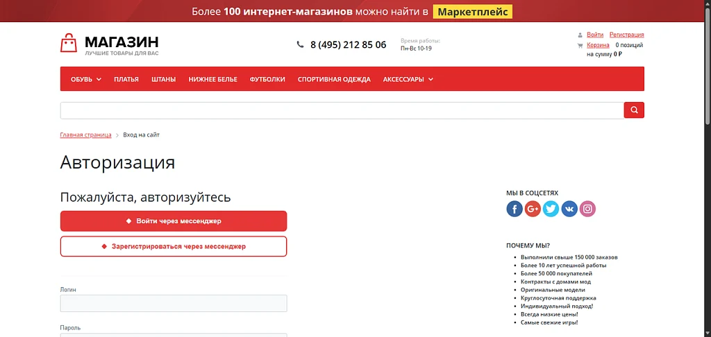Click the Более 50 000 покупателей item
Screen dimensions: 711x337
point(556,274)
